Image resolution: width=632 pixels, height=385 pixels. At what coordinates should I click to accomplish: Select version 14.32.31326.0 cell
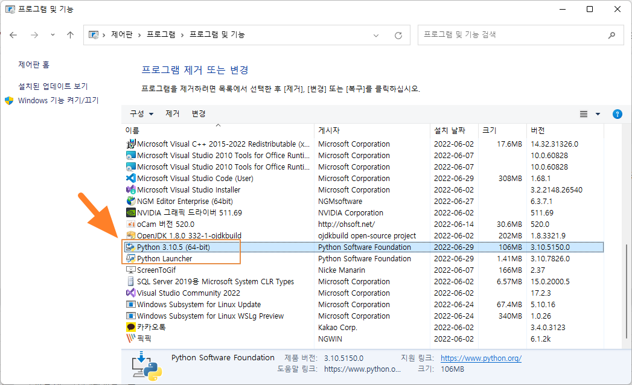point(554,144)
